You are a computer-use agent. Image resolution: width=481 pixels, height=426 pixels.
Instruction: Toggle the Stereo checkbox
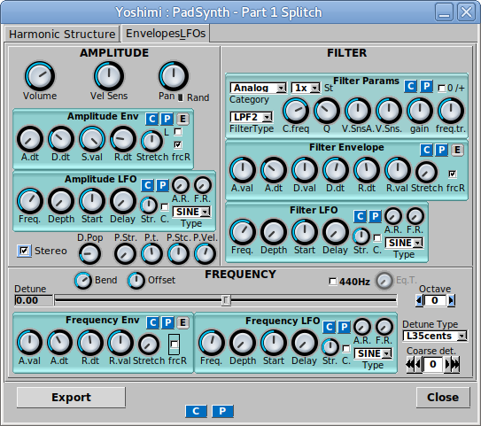24,251
